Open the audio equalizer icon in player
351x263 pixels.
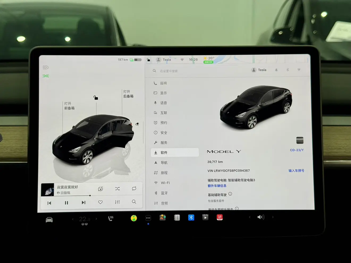tap(117, 202)
